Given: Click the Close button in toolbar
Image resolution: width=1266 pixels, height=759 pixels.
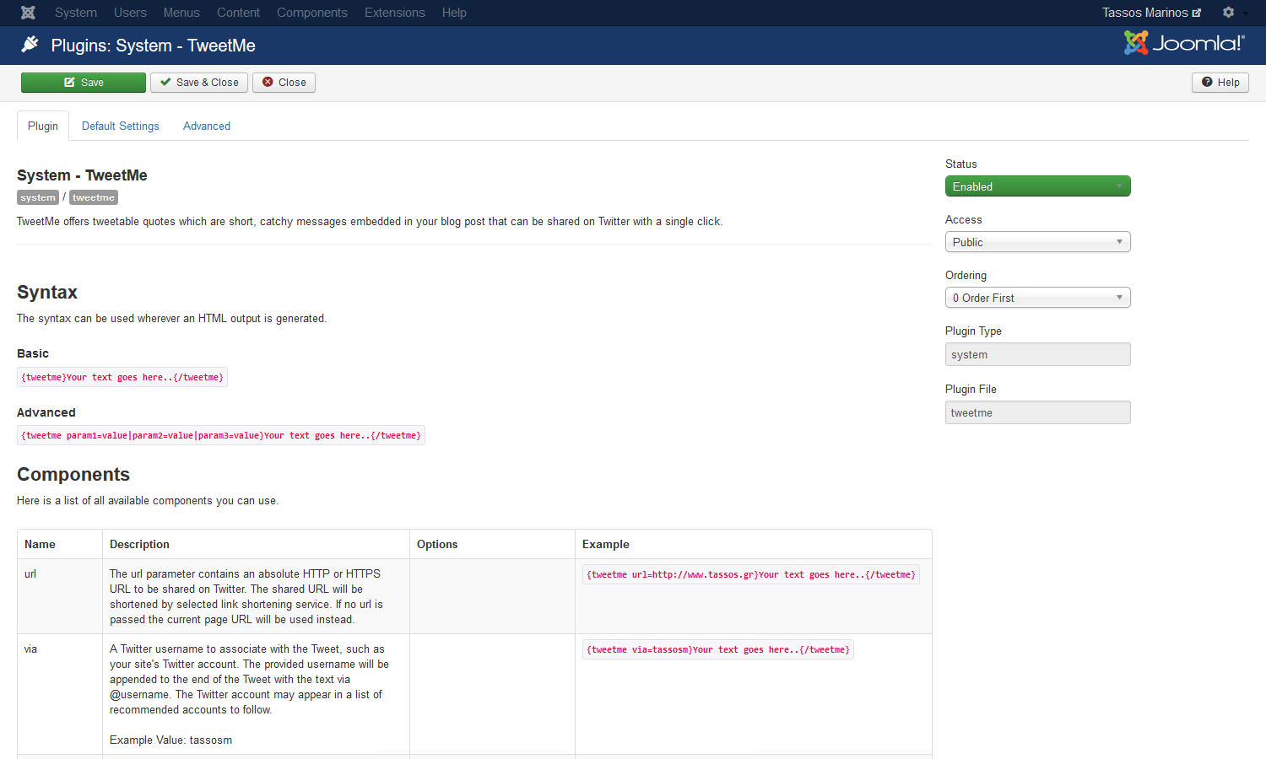Looking at the screenshot, I should click(x=284, y=83).
